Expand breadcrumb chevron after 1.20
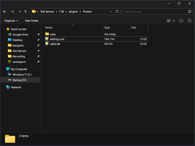The image size is (195, 146). click(66, 12)
